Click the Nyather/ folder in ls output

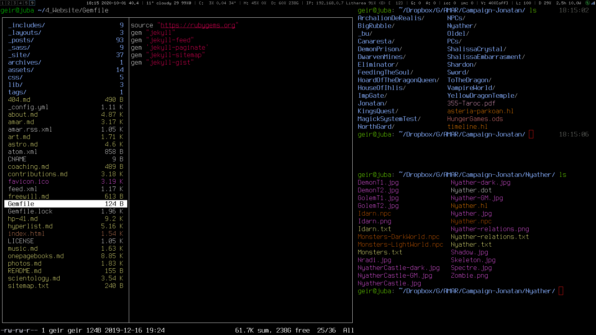point(462,26)
